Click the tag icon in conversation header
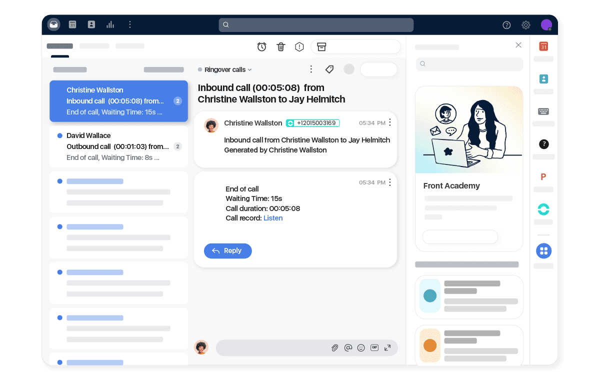The height and width of the screenshot is (380, 600). tap(329, 69)
